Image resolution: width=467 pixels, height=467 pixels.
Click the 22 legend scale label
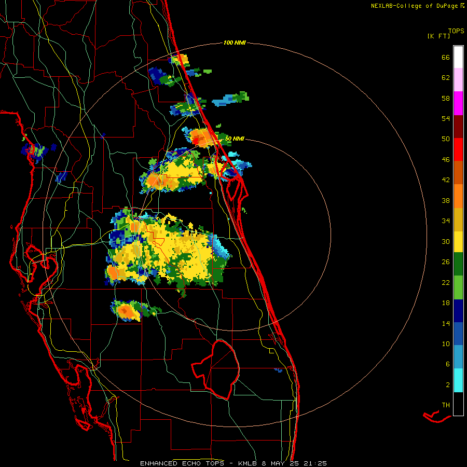point(446,282)
